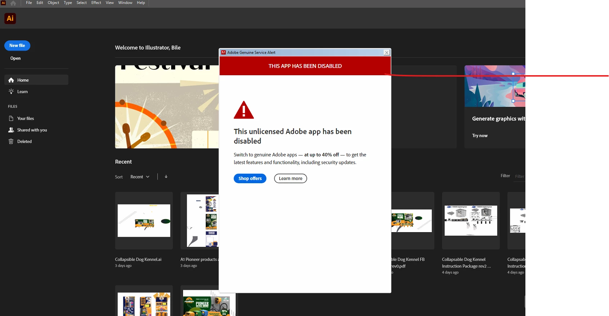
Task: Click the home icon in the menu bar
Action: click(x=13, y=3)
